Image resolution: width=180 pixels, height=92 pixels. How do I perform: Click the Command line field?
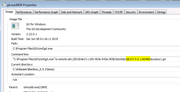point(96,59)
